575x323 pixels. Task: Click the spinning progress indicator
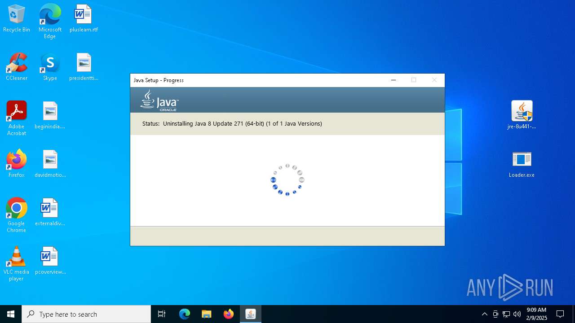tap(287, 180)
